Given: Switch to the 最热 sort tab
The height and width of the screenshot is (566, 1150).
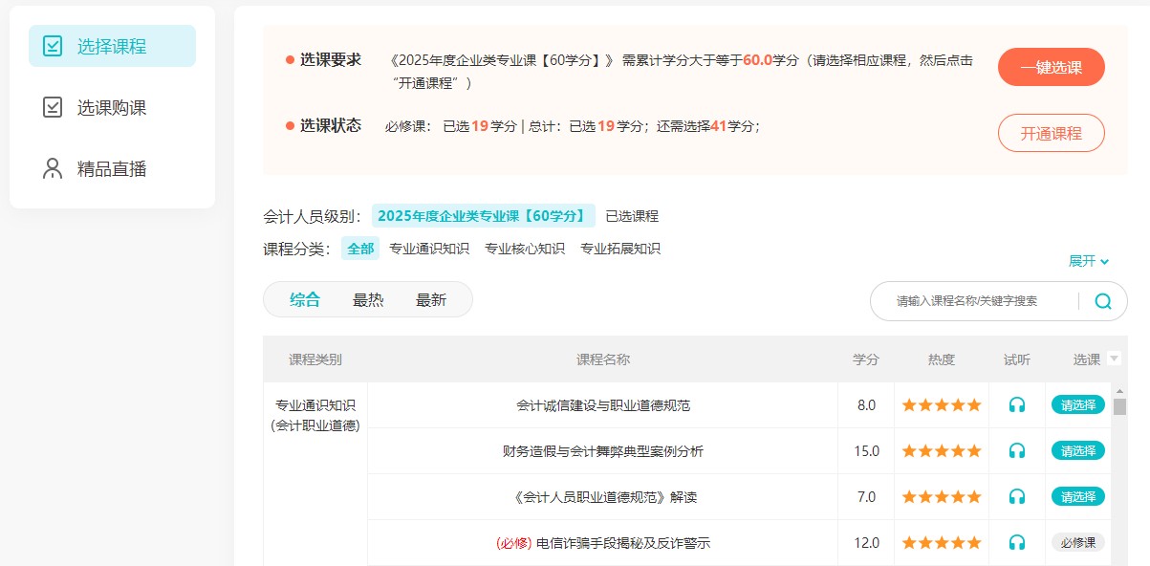Looking at the screenshot, I should pyautogui.click(x=368, y=299).
